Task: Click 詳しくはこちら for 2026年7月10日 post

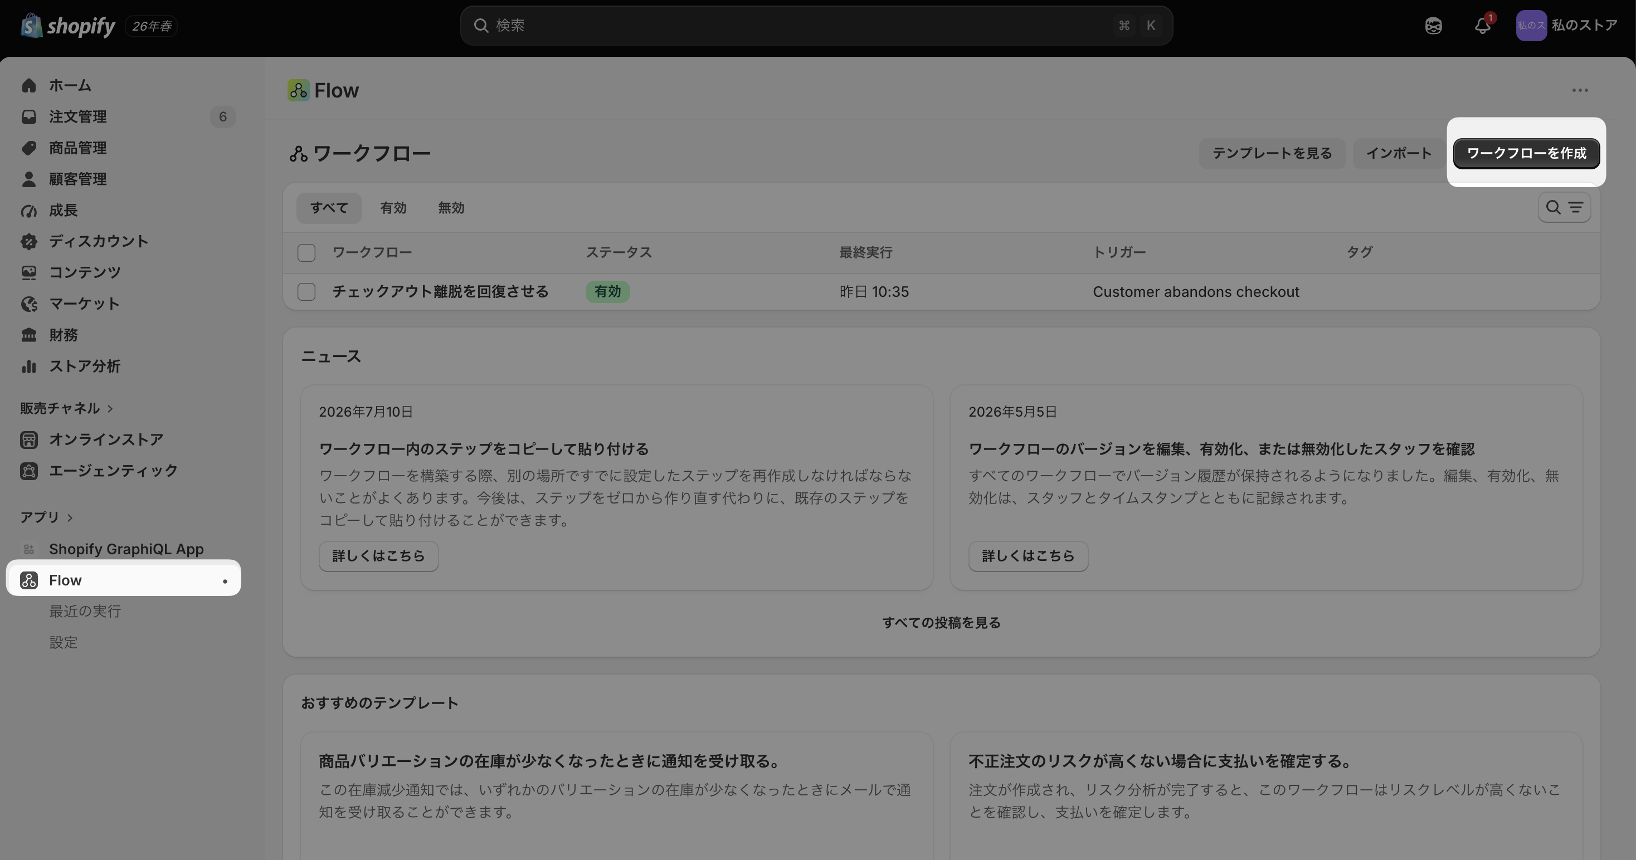Action: pyautogui.click(x=378, y=556)
